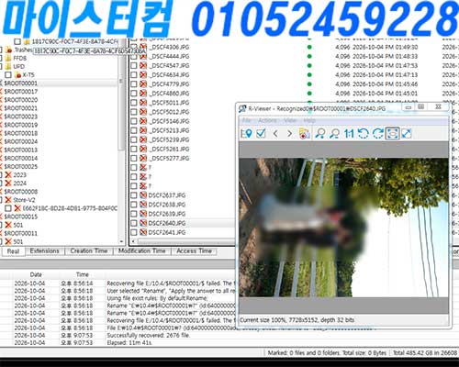Click the red X icon beside Store-V2
Viewport: 459px width, 367px height.
(8, 200)
